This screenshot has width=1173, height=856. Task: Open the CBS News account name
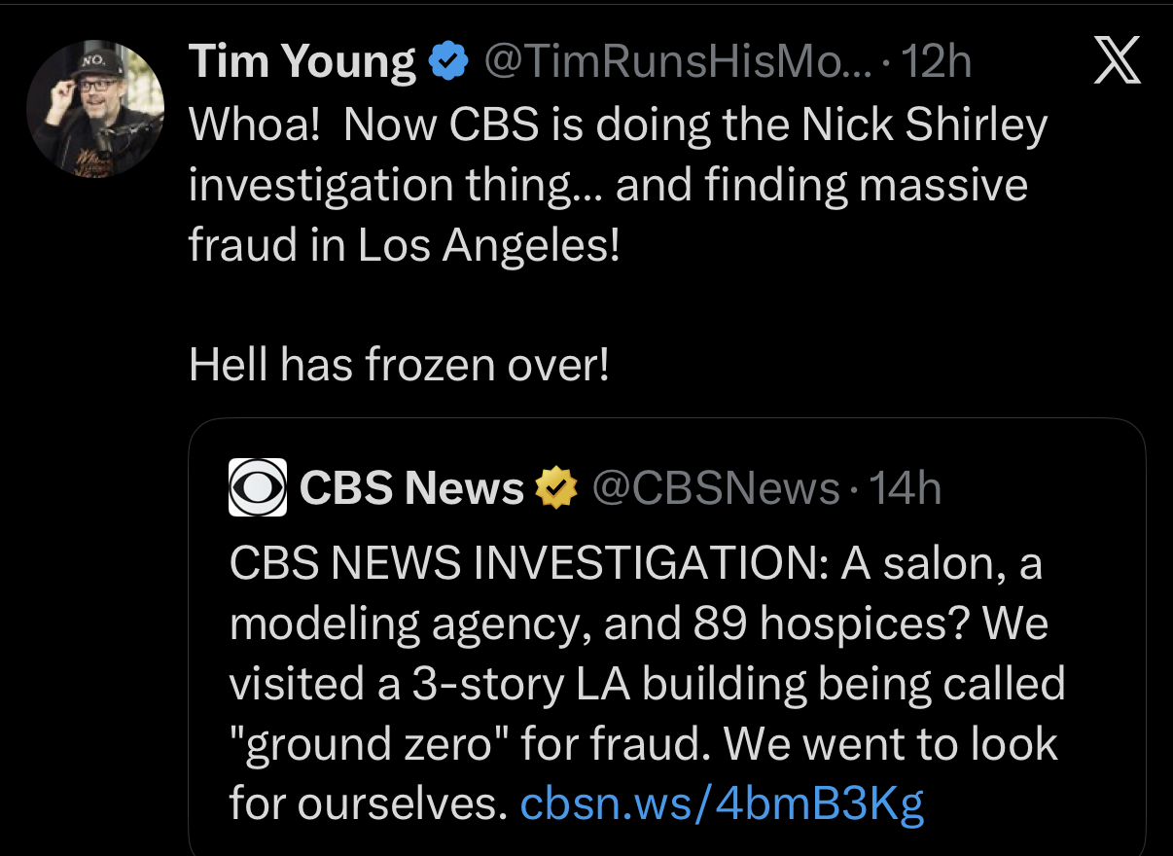coord(411,487)
